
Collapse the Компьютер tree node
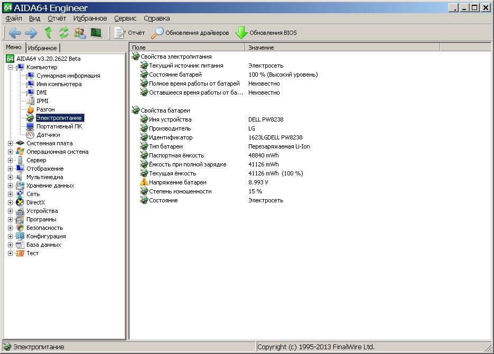11,67
